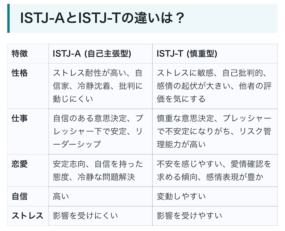Click the ISTJ-T (慎重型) column header
Viewport: 285px width, 231px height.
pyautogui.click(x=187, y=54)
